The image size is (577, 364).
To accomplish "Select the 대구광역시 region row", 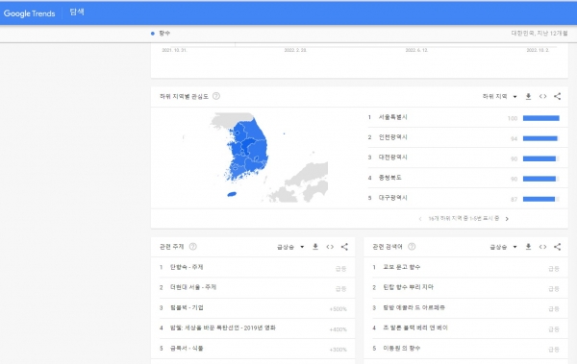I will pos(467,199).
